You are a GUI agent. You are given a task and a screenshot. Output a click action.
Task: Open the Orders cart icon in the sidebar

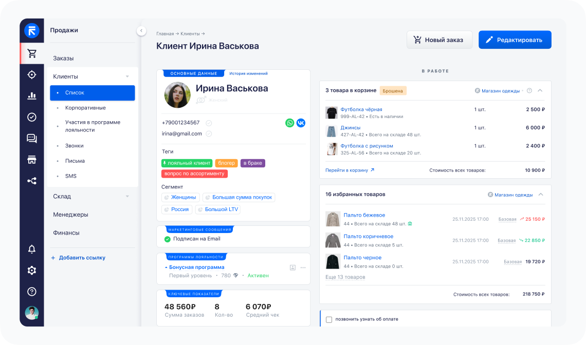[x=31, y=52]
